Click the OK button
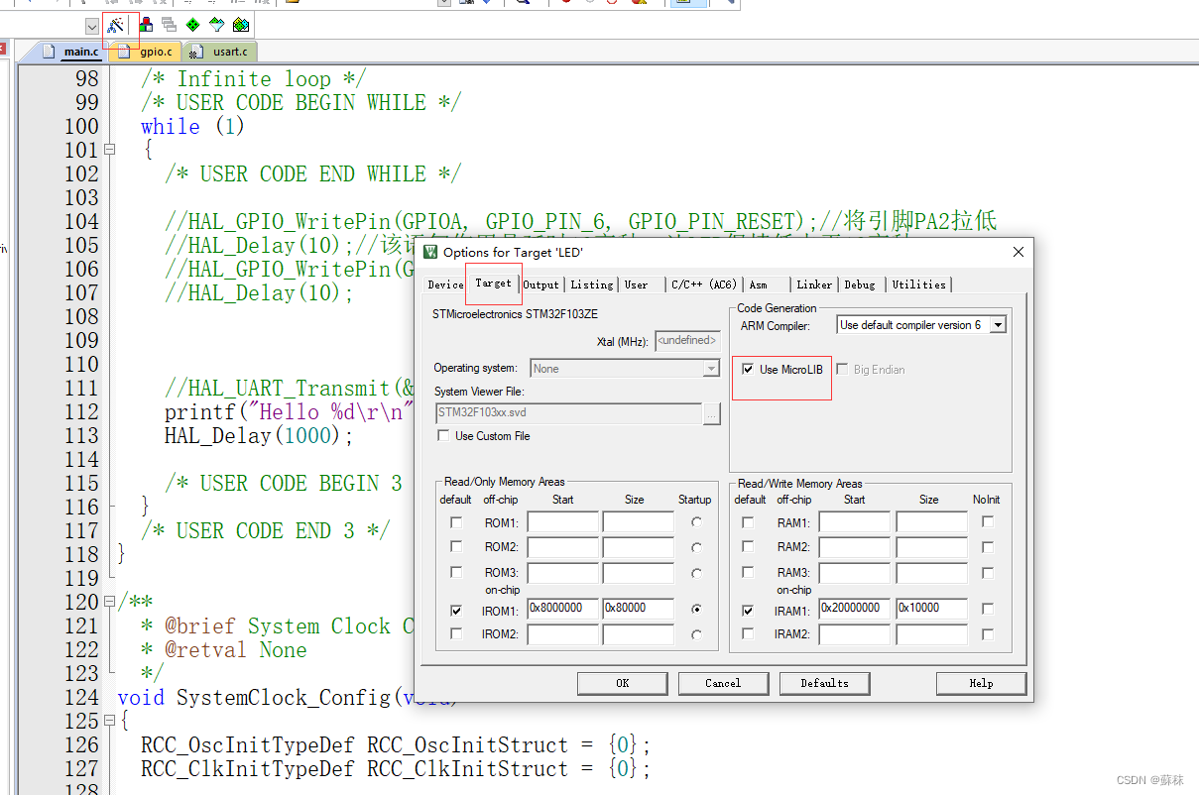Viewport: 1199px width, 795px height. (622, 683)
